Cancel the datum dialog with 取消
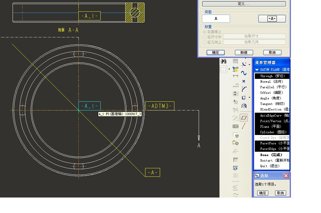The image size is (321, 213). [272, 53]
